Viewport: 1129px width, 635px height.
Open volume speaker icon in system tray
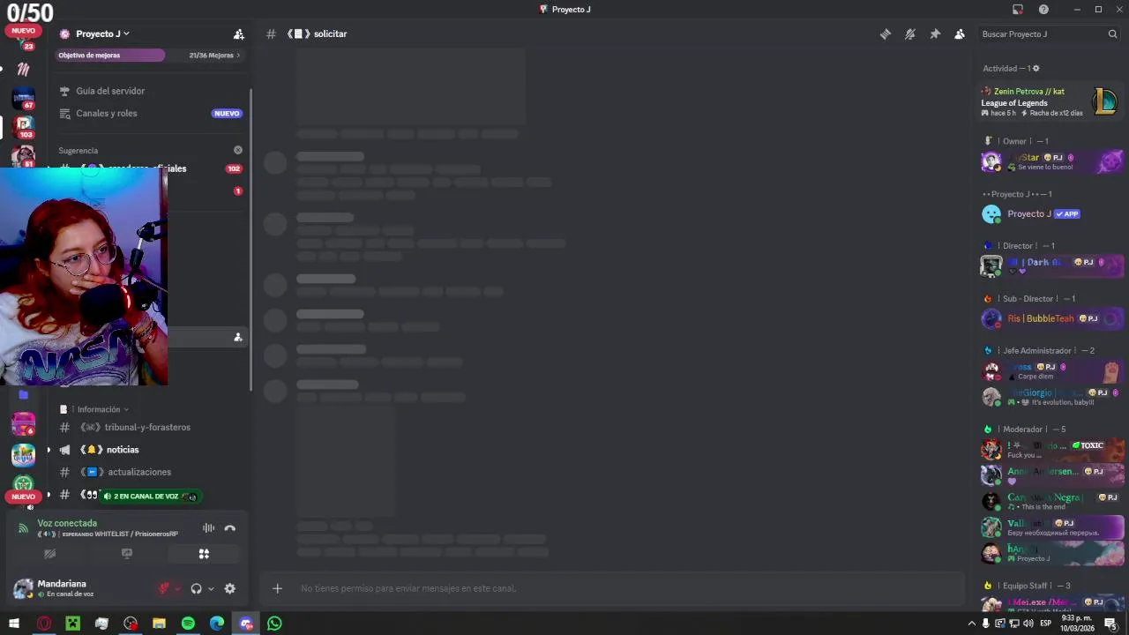pyautogui.click(x=1028, y=624)
